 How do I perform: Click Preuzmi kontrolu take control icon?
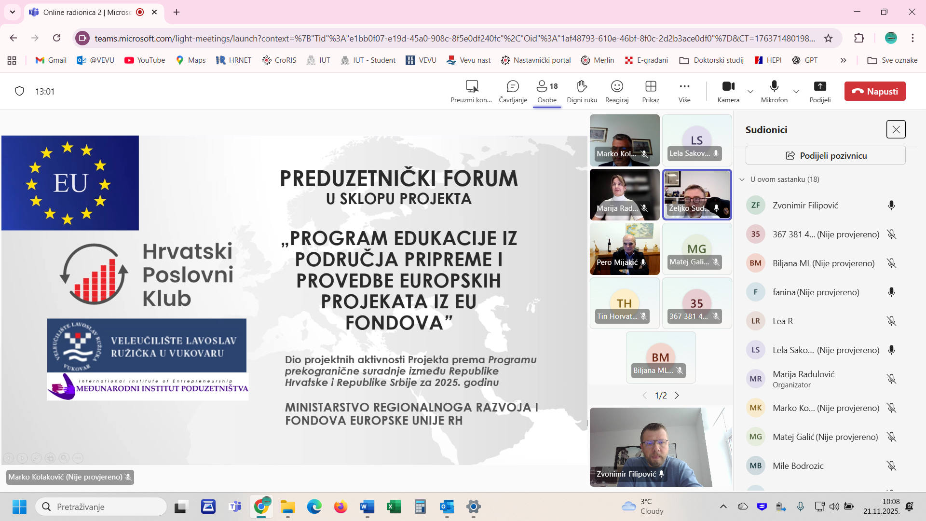tap(471, 87)
